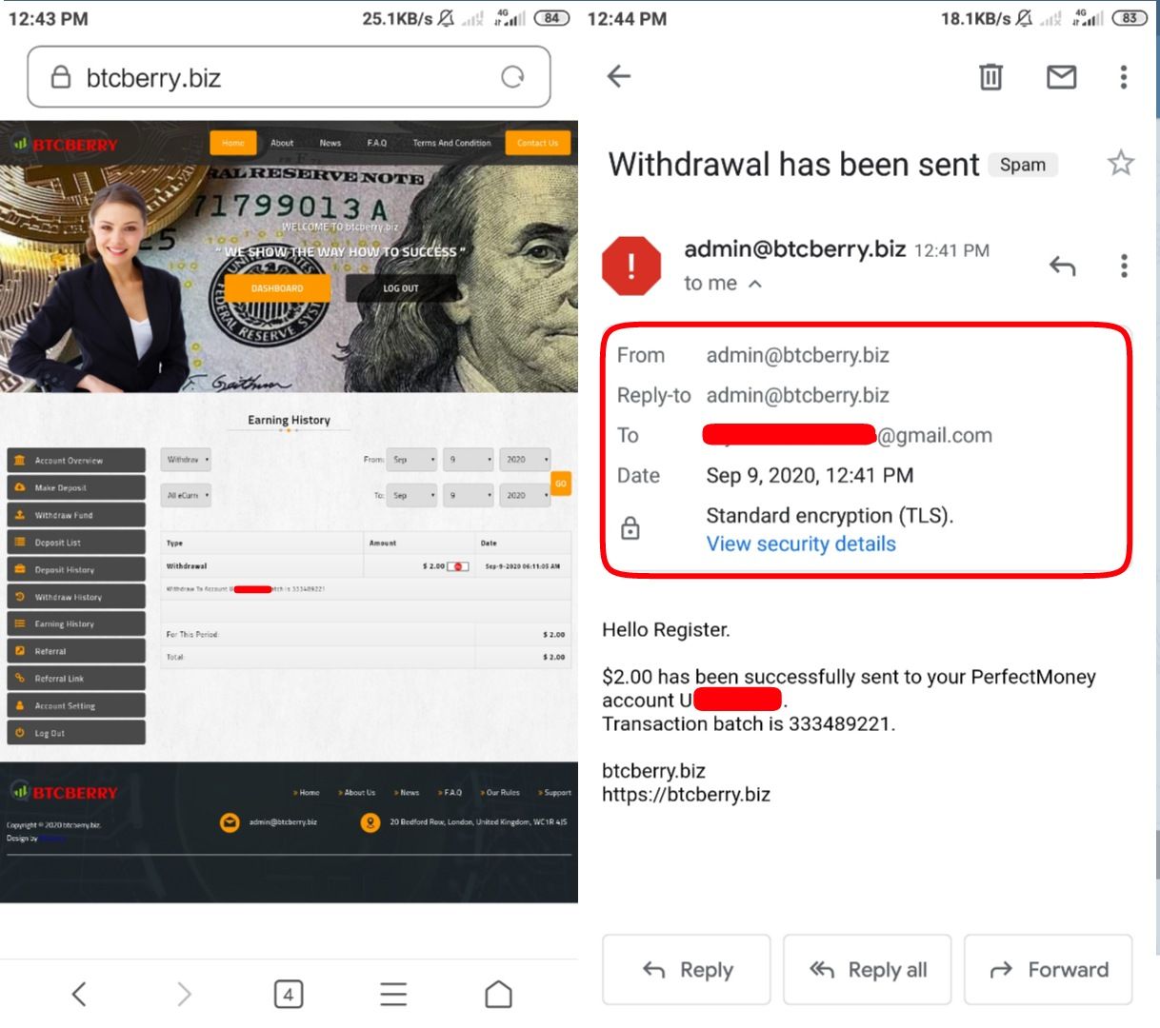Open the News menu item
This screenshot has height=1028, width=1160.
tap(330, 143)
